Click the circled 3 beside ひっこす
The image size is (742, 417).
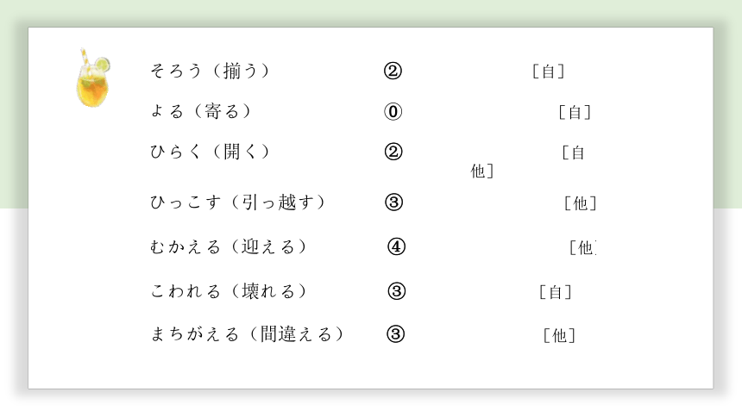coord(393,202)
